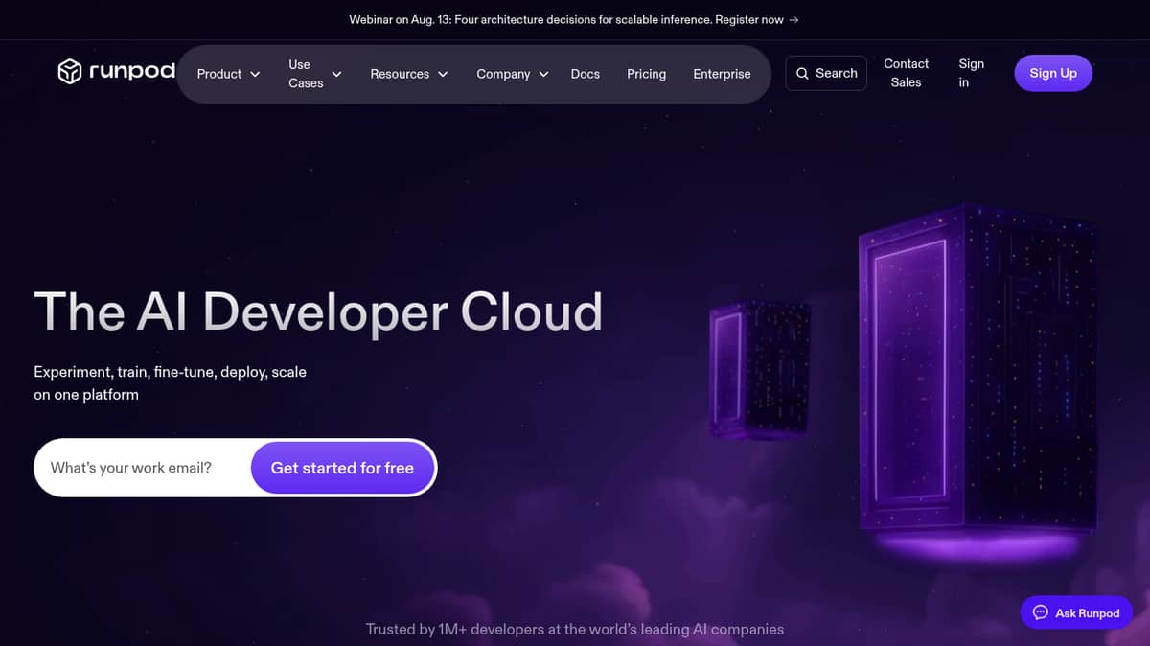Open the Ask Runpod chat button
This screenshot has width=1150, height=646.
1077,613
